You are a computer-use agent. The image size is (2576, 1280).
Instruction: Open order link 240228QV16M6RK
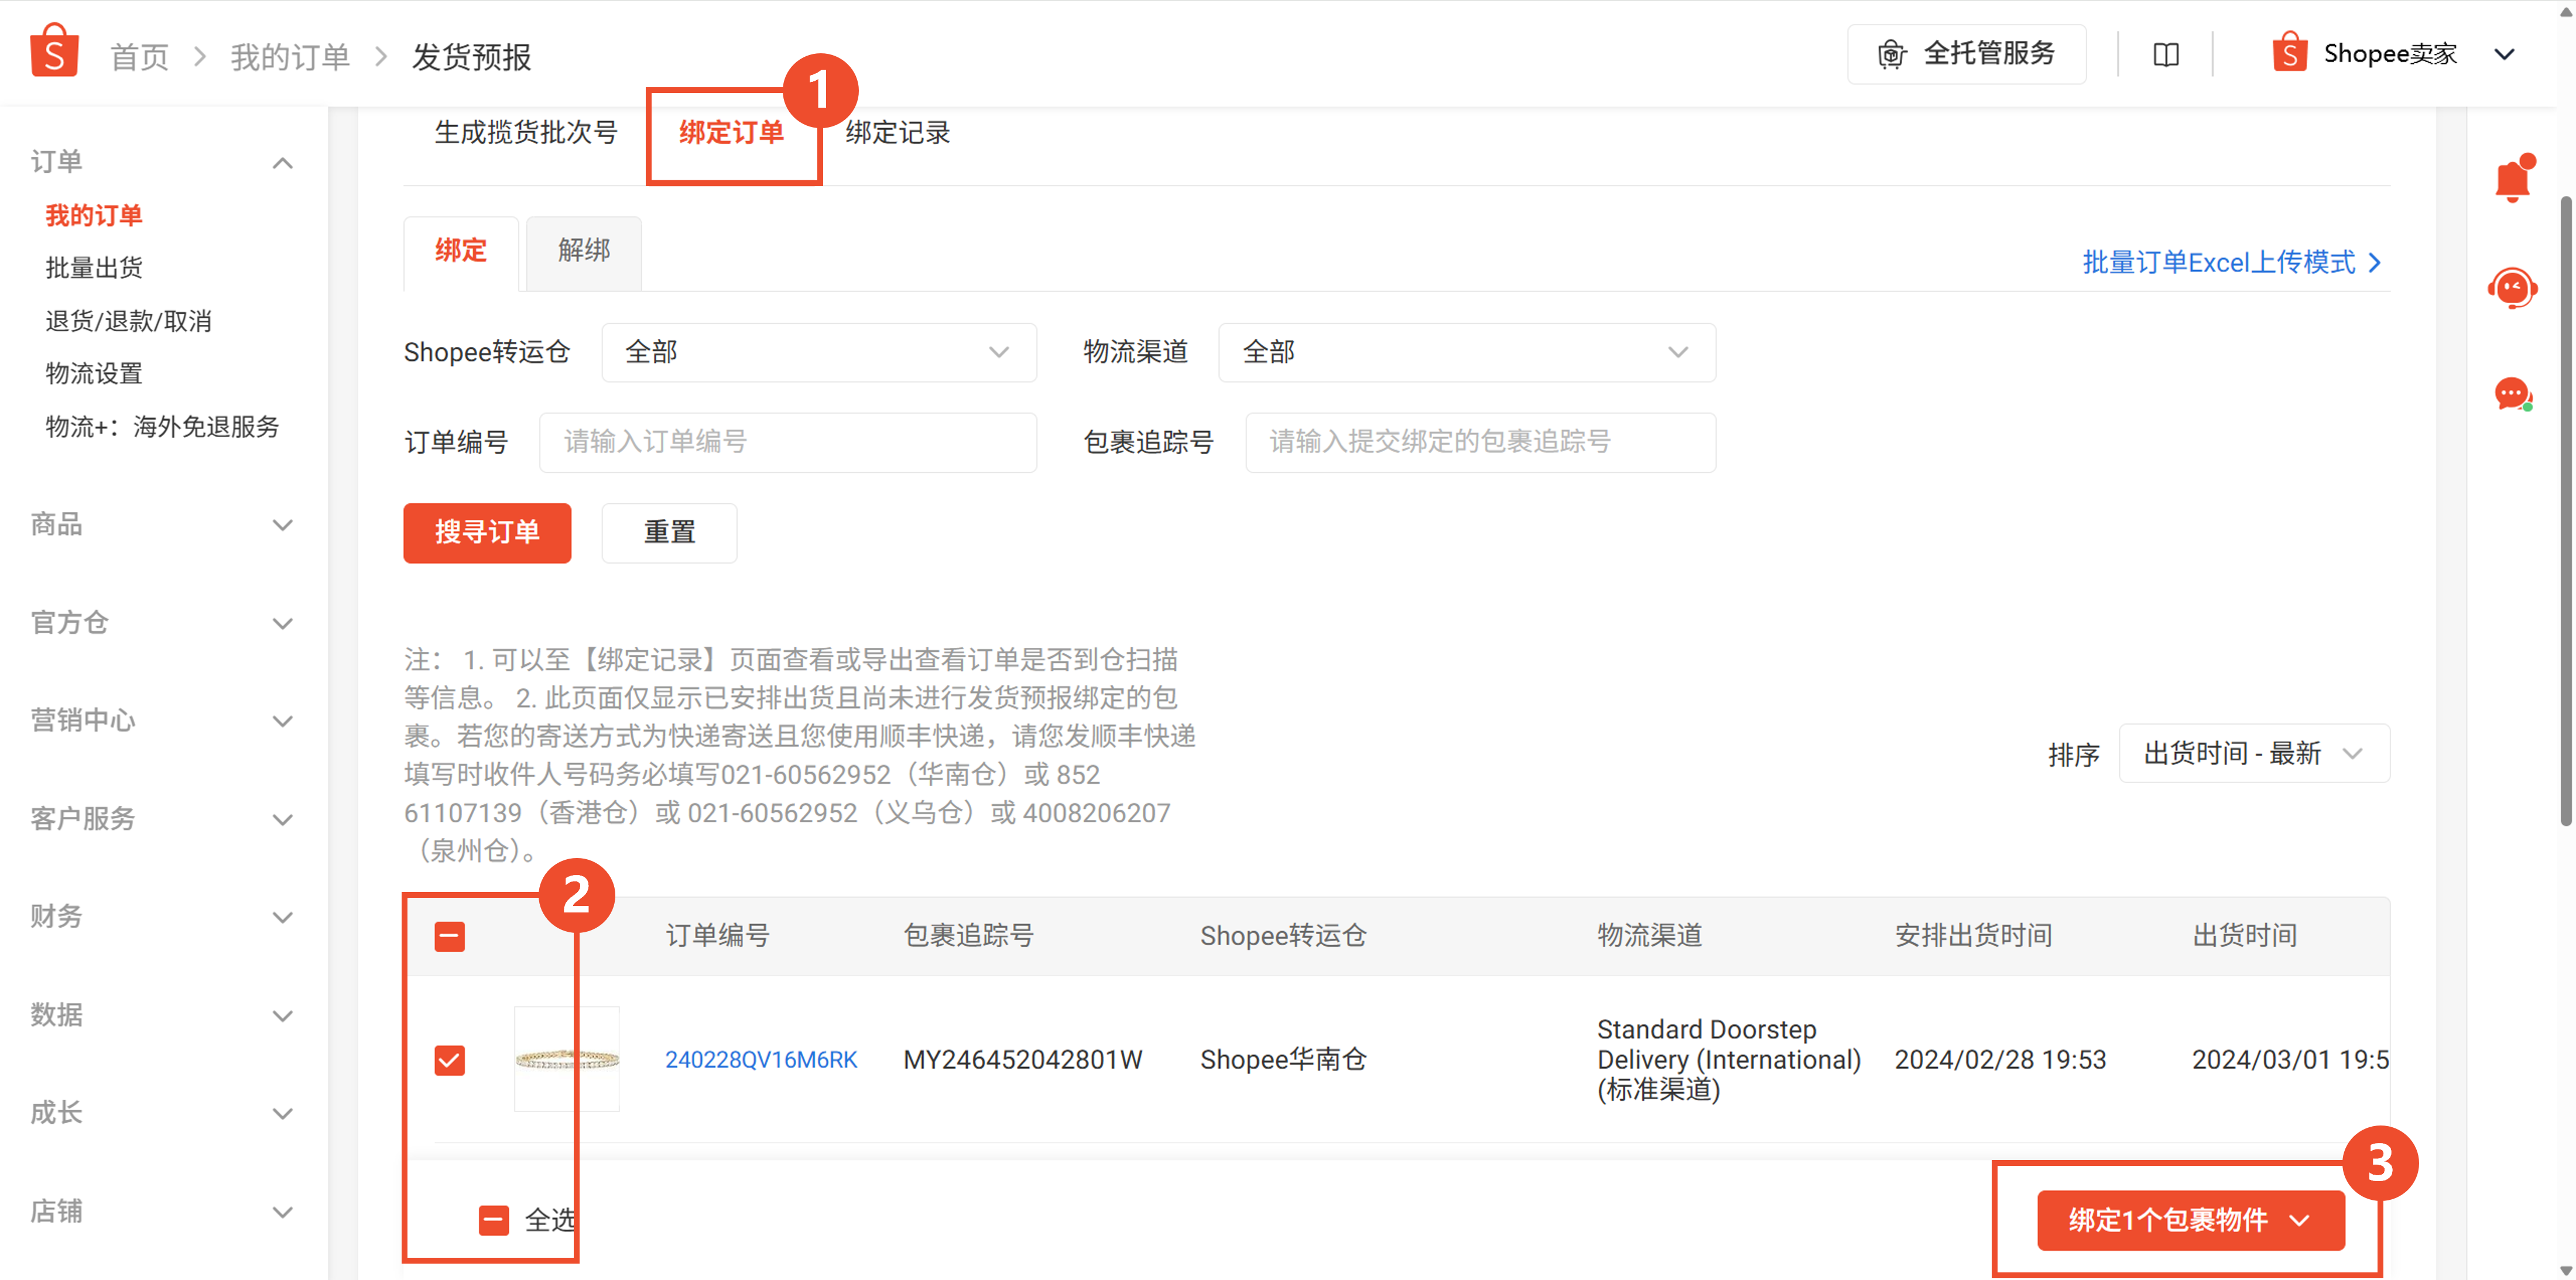(x=761, y=1060)
